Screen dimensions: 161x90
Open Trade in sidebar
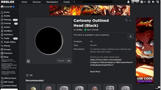pos(9,38)
